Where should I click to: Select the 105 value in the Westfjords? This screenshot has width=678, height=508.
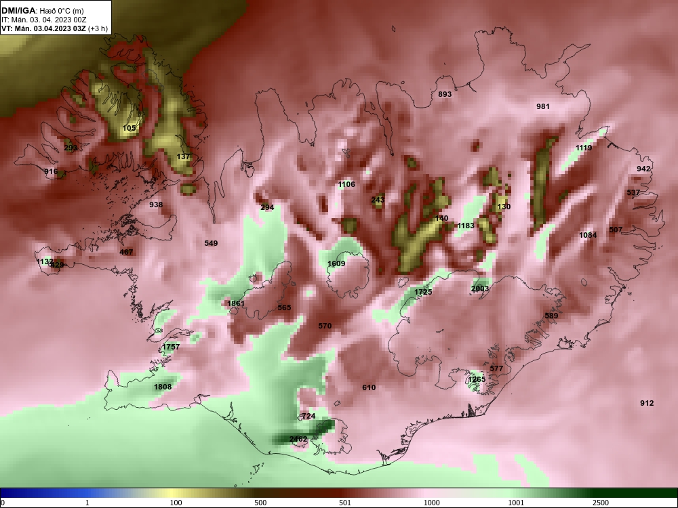(129, 128)
